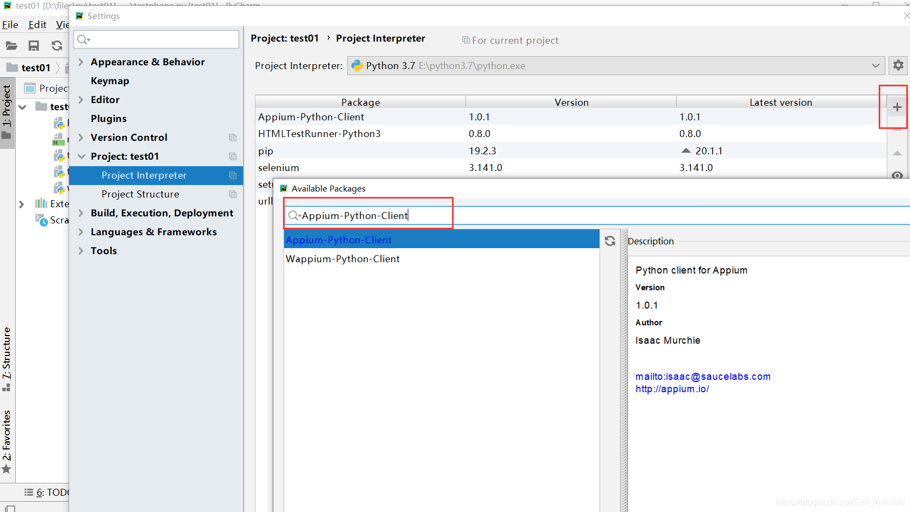Open the Edit menu
Image resolution: width=910 pixels, height=512 pixels.
[37, 25]
